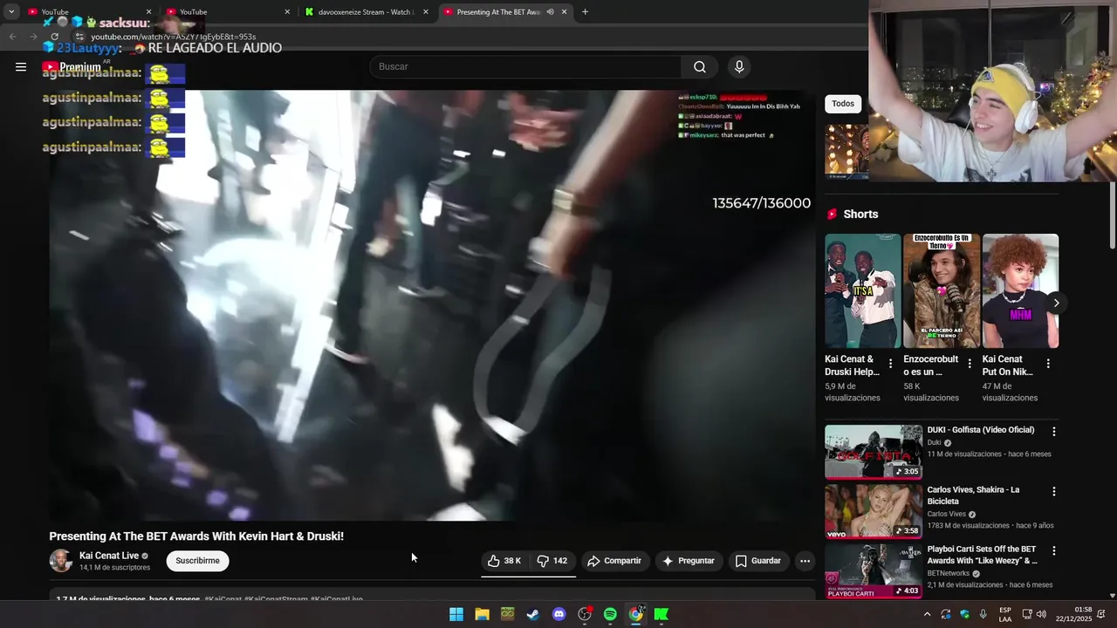Click the Preguntar button
This screenshot has width=1117, height=628.
pos(689,561)
